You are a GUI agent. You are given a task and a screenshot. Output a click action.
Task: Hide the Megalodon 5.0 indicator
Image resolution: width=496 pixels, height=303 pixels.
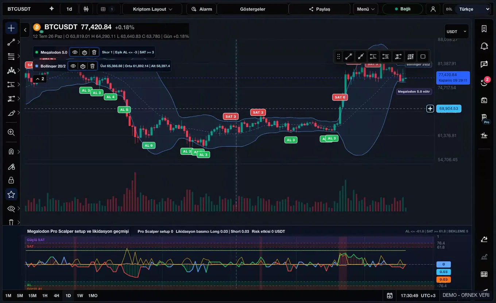click(x=75, y=52)
